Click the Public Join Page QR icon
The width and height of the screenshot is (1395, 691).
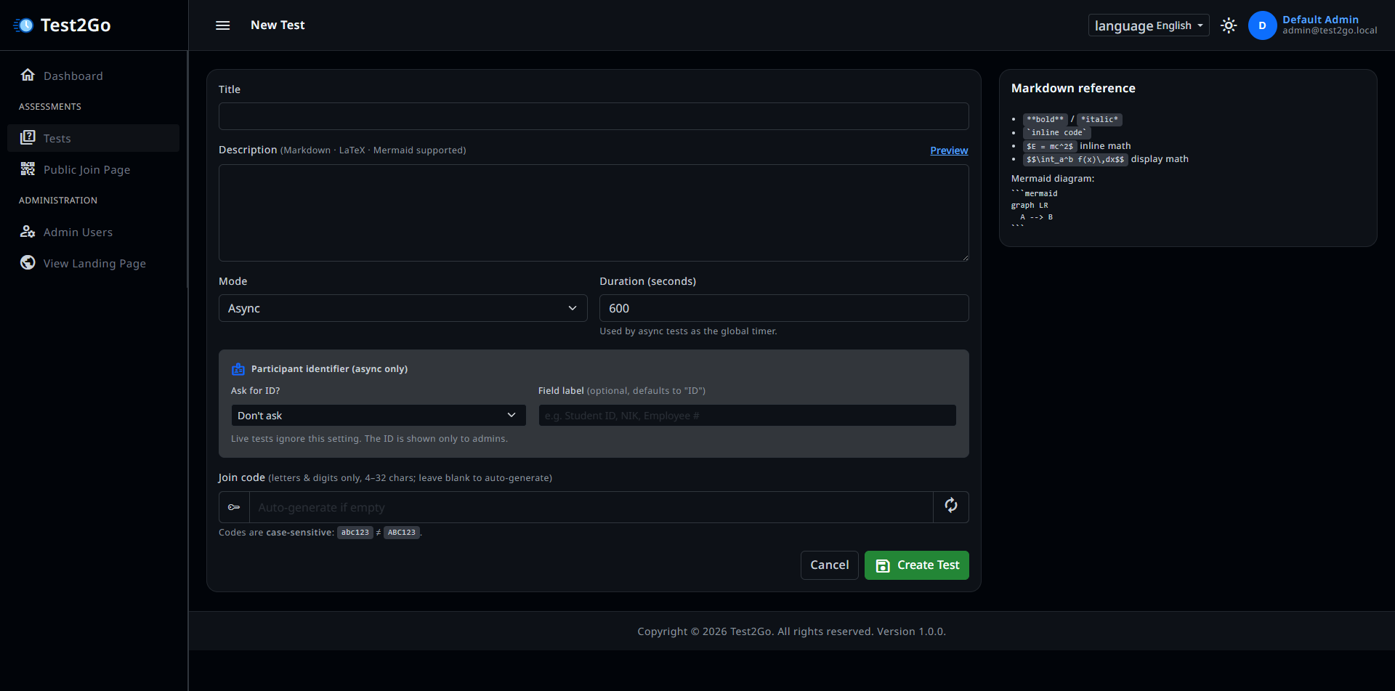tap(28, 169)
